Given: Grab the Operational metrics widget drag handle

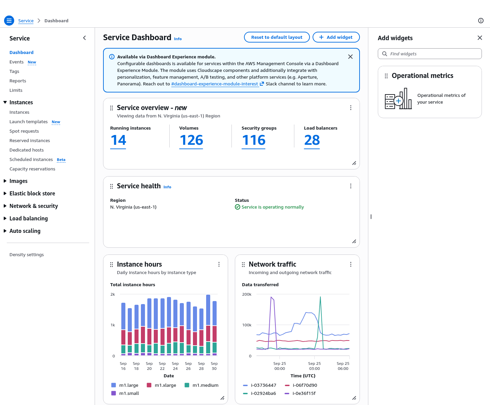Looking at the screenshot, I should point(386,76).
